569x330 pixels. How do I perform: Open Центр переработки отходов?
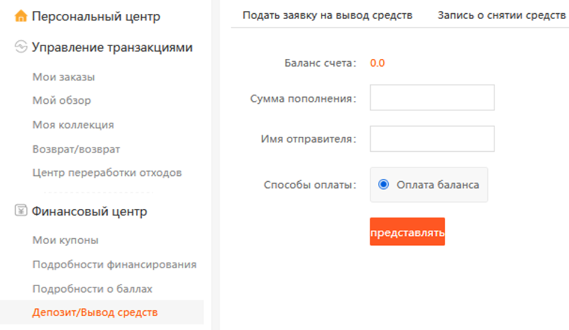tap(107, 173)
